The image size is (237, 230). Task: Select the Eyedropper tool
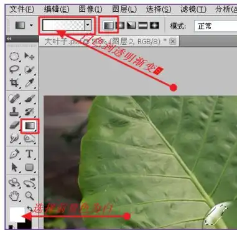29,83
